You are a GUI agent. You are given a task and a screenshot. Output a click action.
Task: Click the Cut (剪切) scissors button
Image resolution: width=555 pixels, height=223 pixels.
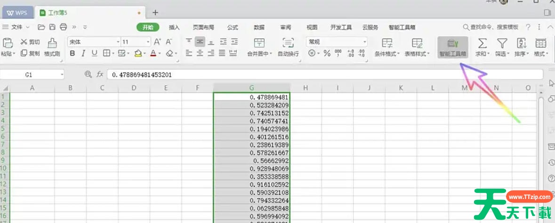click(30, 42)
